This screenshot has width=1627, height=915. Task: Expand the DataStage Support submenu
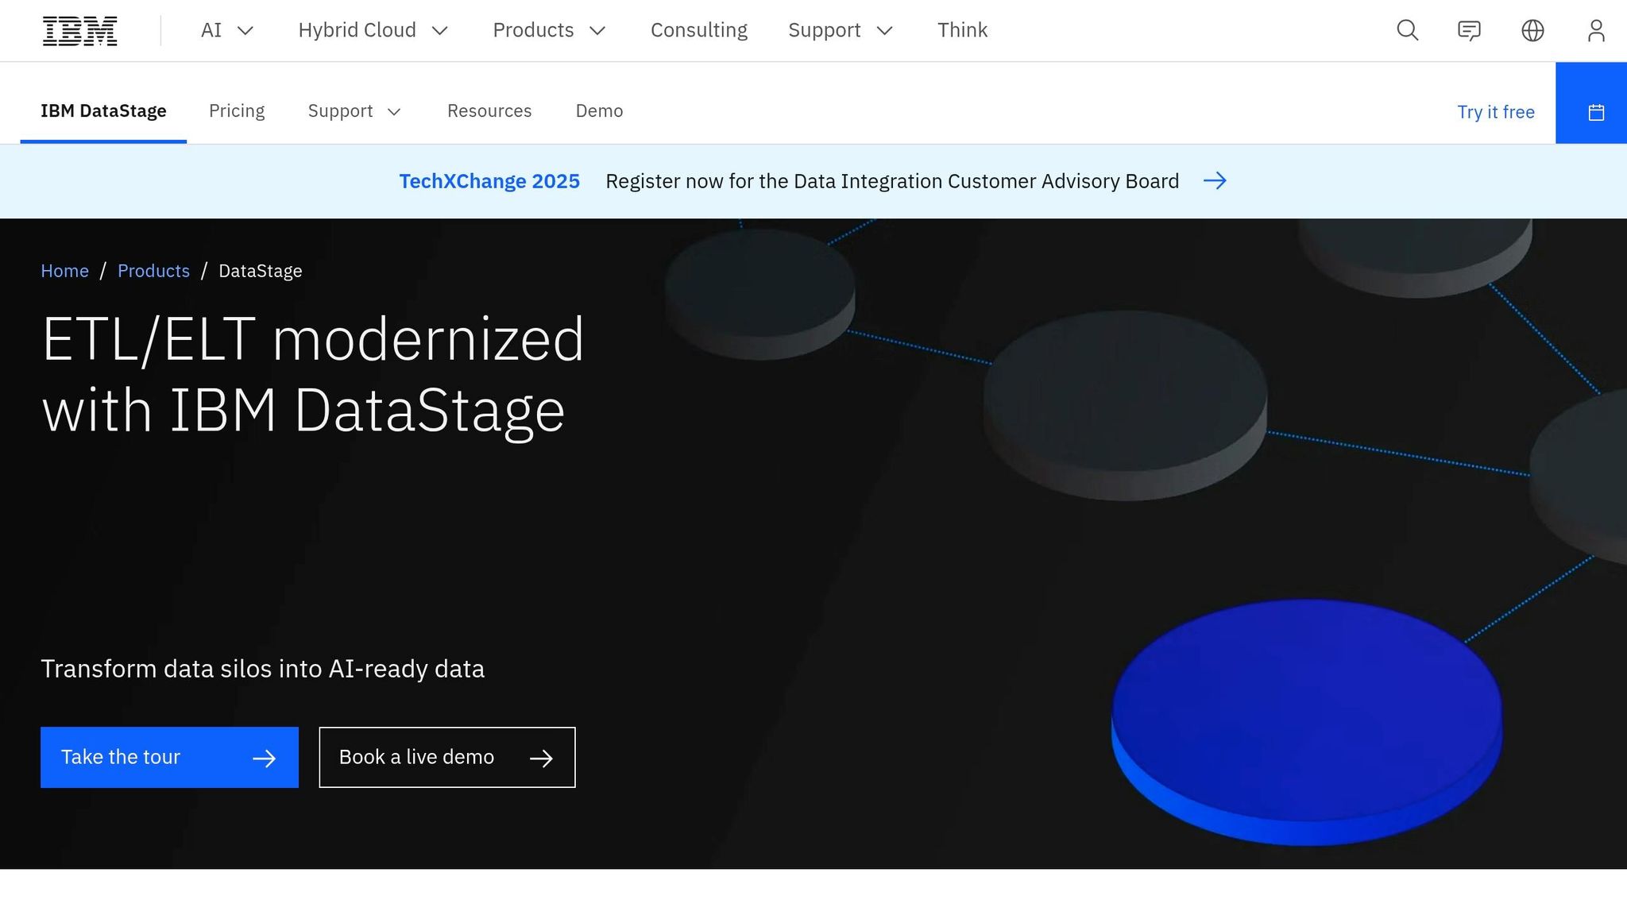pos(354,111)
